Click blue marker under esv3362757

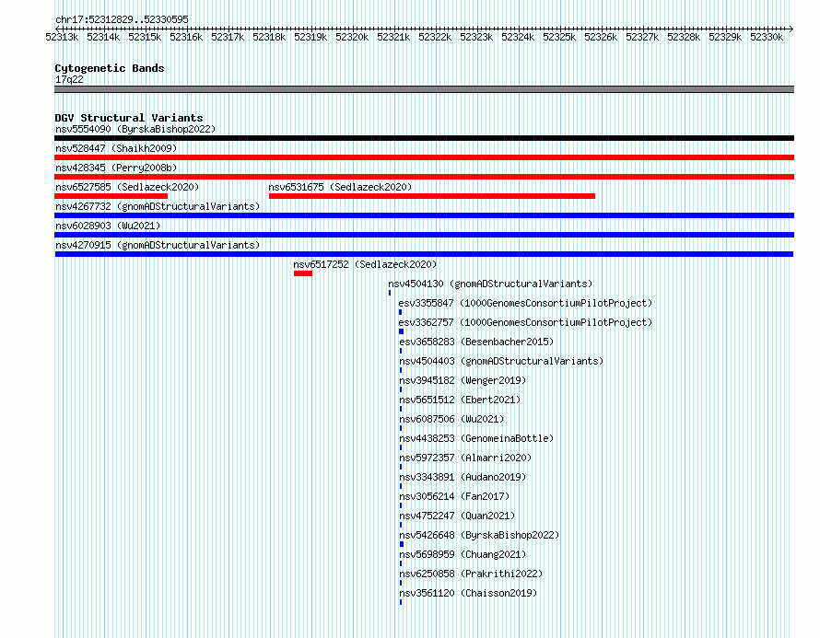coord(401,331)
